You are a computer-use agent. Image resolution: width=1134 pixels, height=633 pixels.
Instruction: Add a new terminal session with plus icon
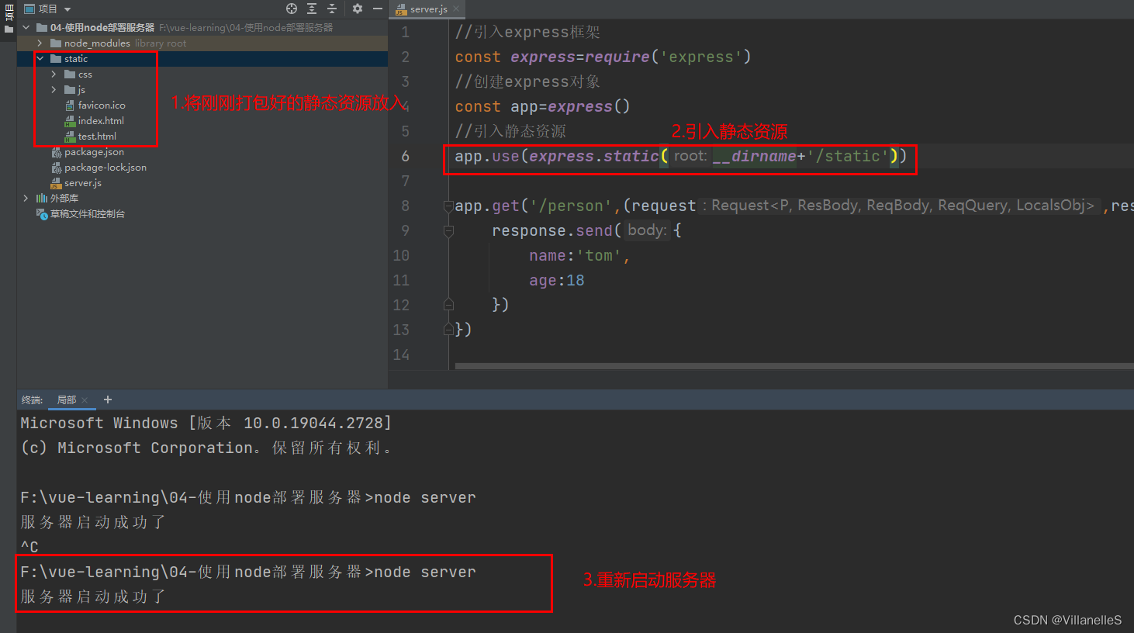[108, 400]
